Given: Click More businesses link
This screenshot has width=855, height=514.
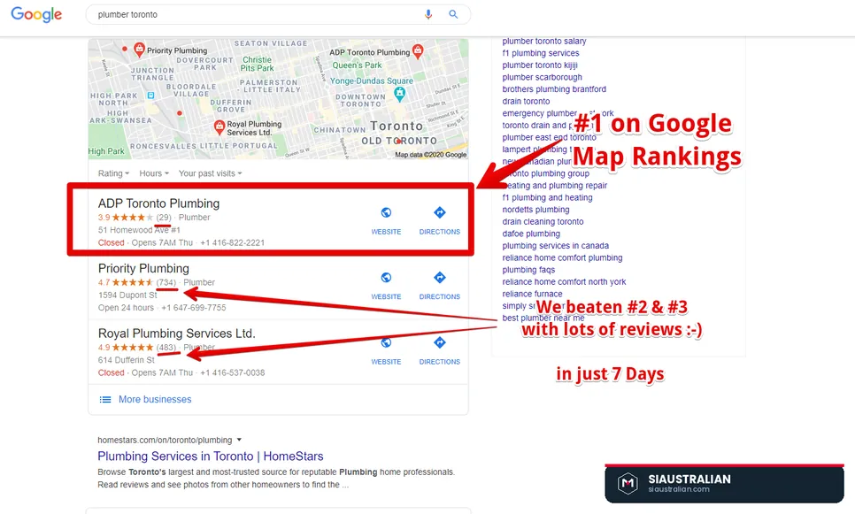Looking at the screenshot, I should click(x=155, y=400).
